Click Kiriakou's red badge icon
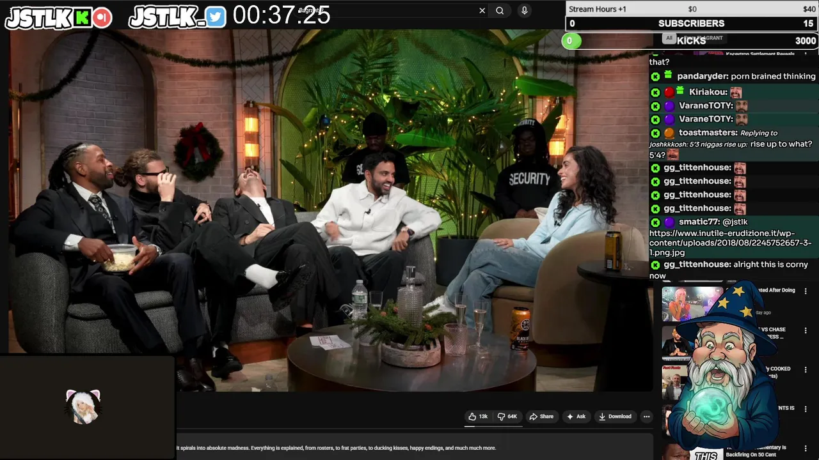The height and width of the screenshot is (460, 819). pyautogui.click(x=669, y=93)
